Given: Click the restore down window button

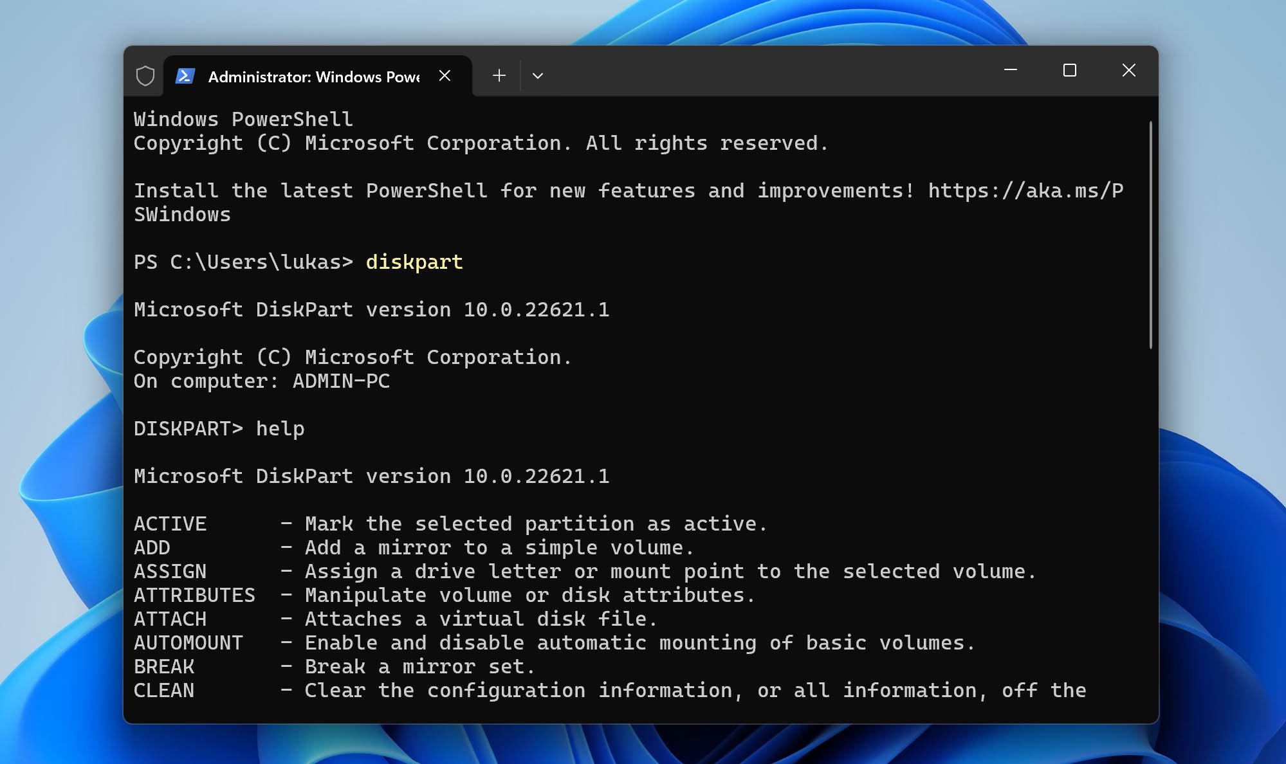Looking at the screenshot, I should [x=1070, y=70].
